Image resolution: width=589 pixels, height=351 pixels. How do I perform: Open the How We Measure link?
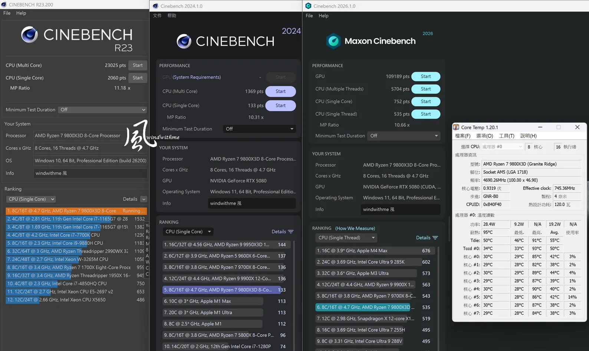(x=355, y=228)
